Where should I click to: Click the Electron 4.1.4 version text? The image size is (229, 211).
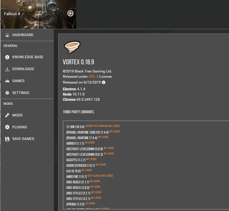(x=74, y=89)
